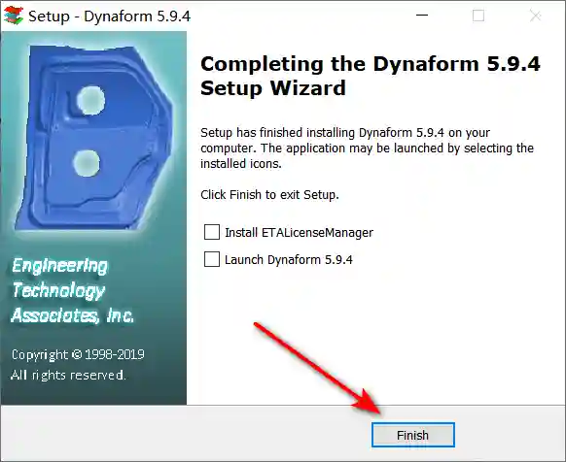Click the Dynaform setup icon in title bar
The image size is (566, 462).
14,16
